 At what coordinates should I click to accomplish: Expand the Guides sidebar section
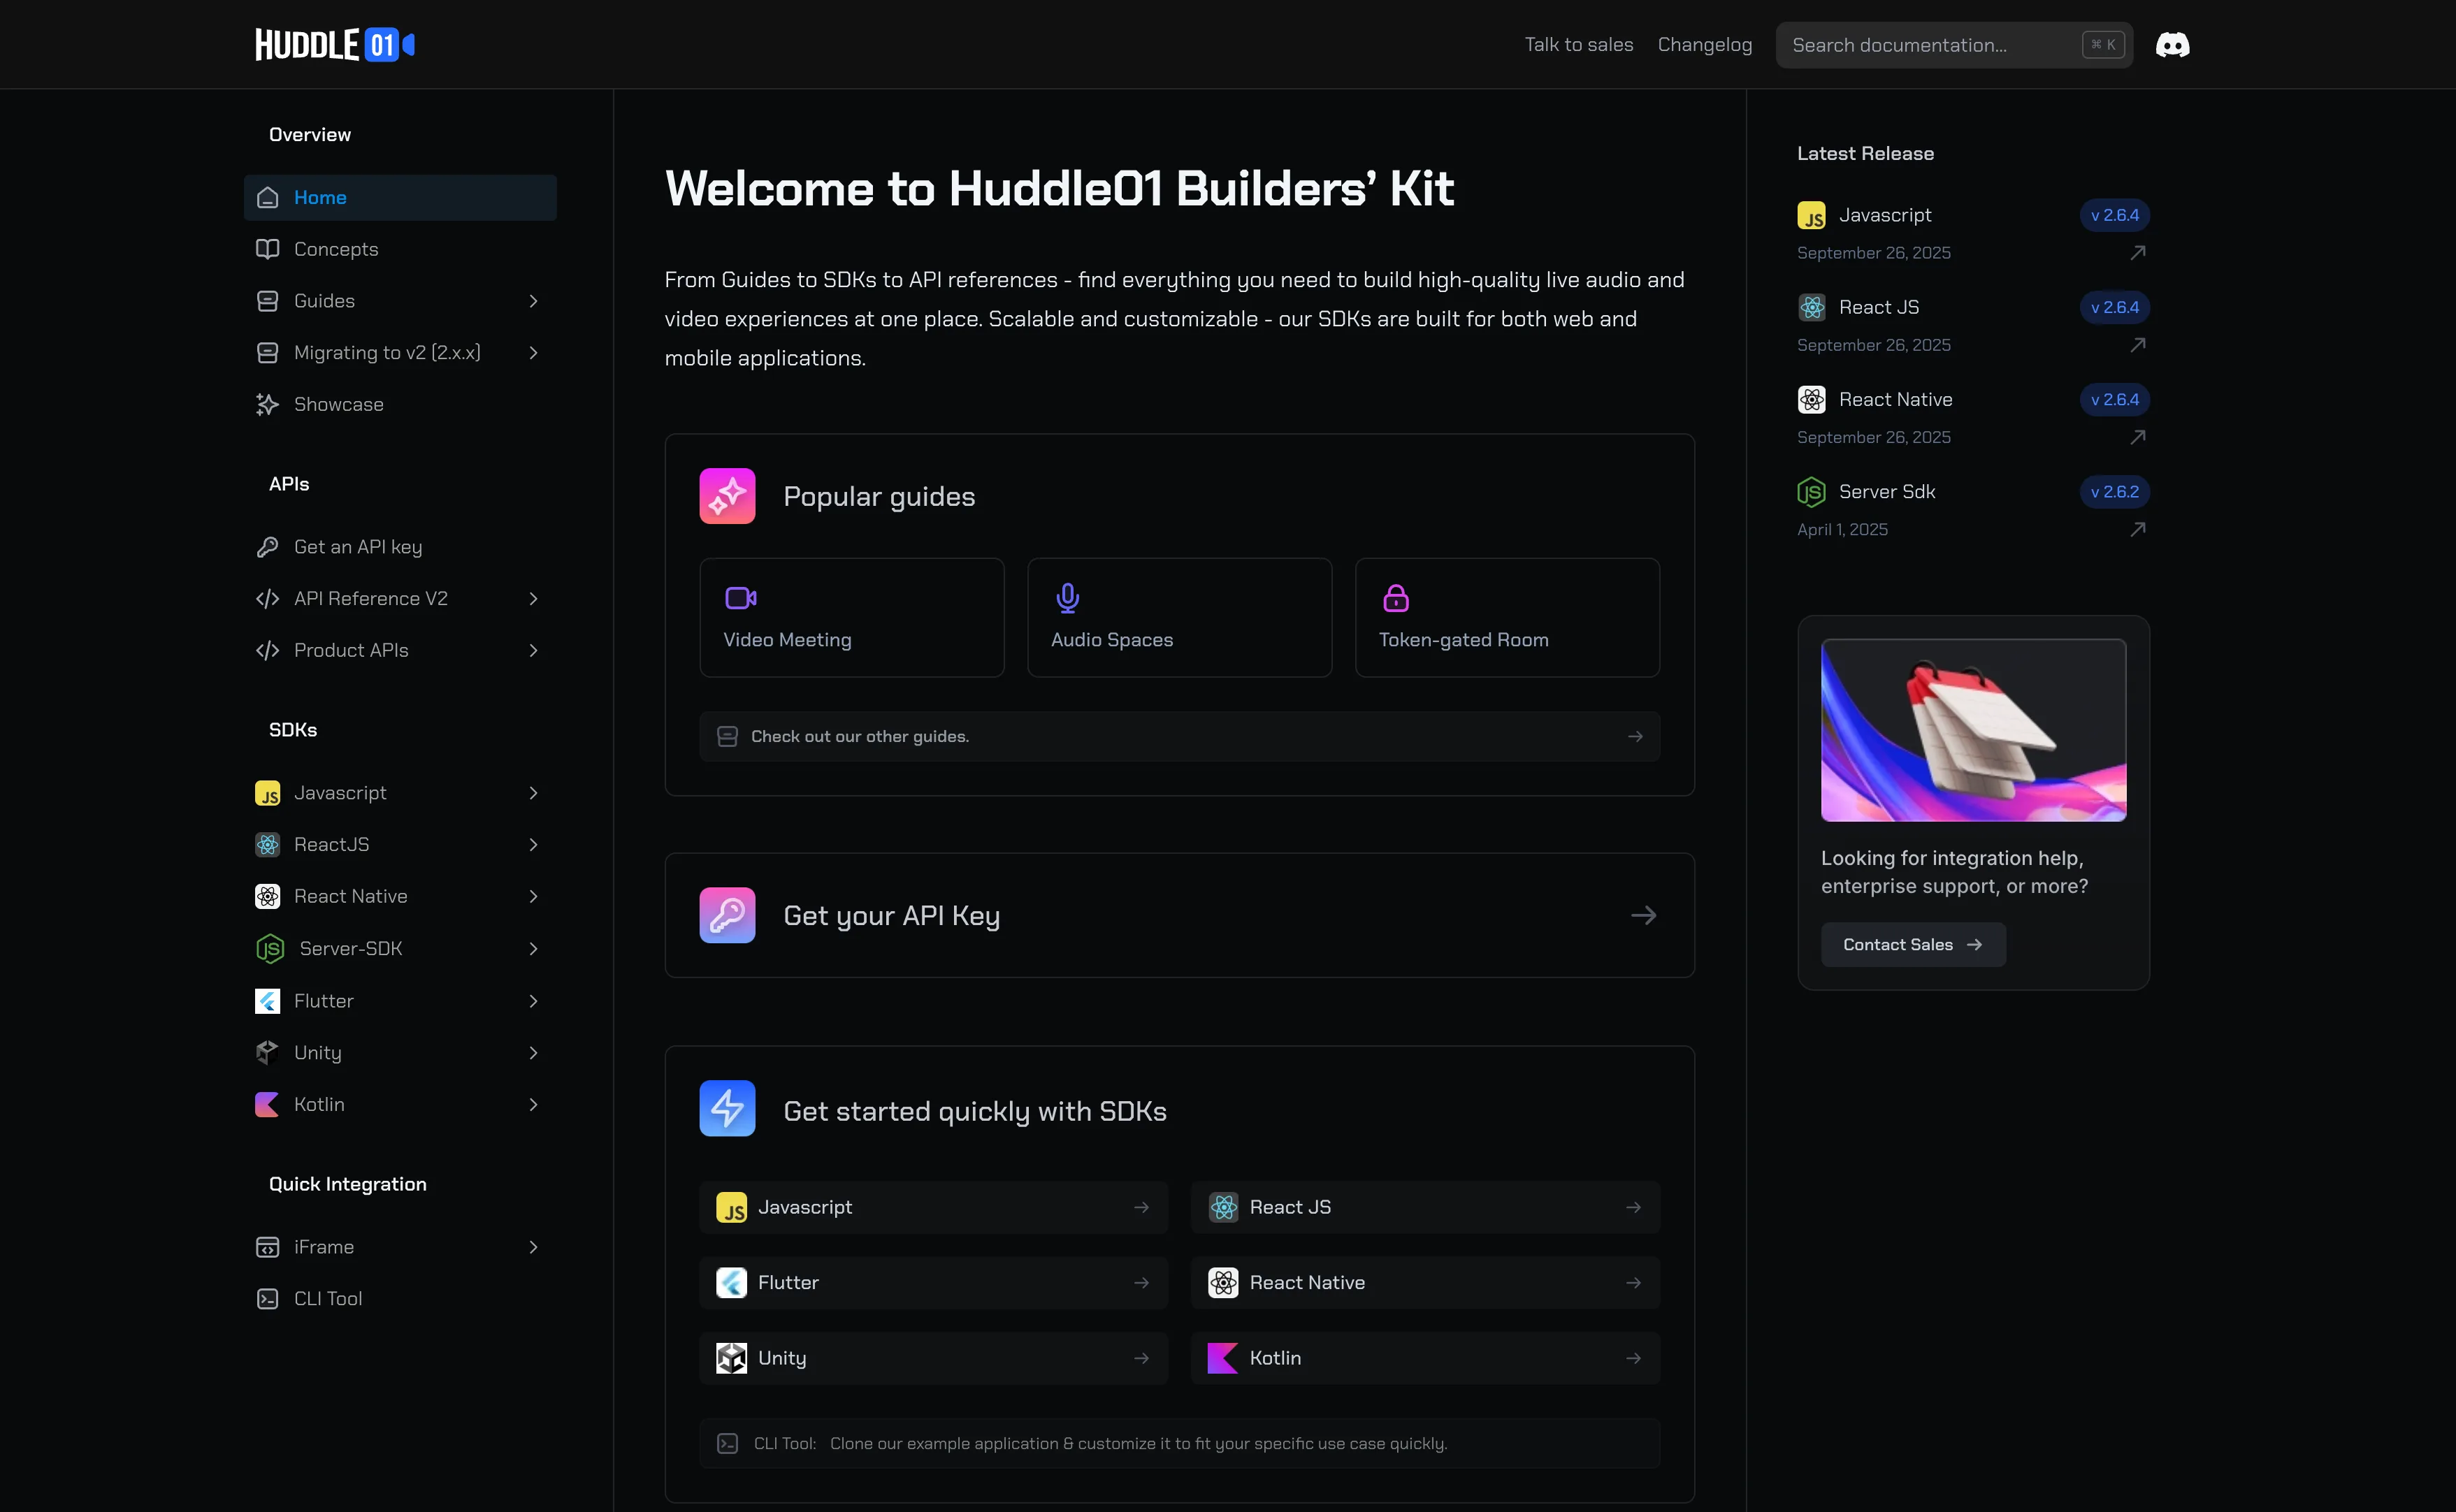tap(533, 301)
